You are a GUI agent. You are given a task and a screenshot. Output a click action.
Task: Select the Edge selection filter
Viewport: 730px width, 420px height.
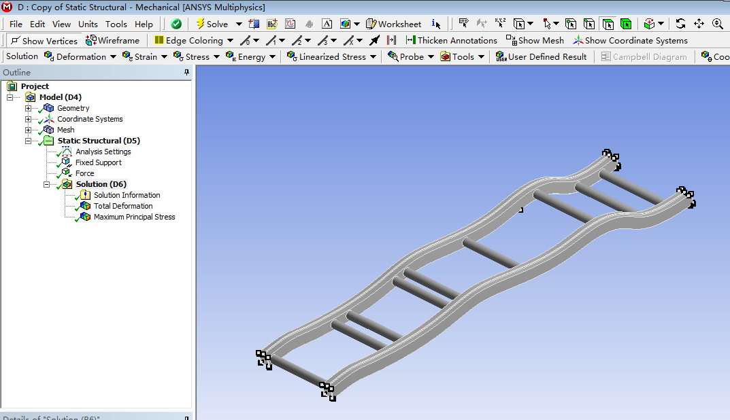(589, 24)
